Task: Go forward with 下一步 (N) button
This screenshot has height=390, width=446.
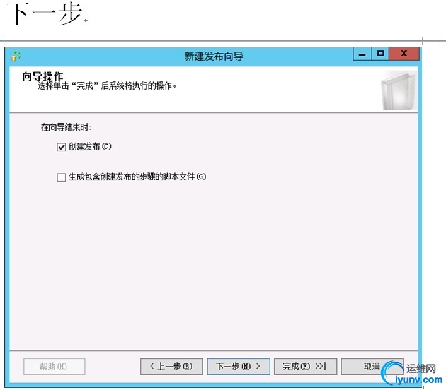Action: coord(238,367)
